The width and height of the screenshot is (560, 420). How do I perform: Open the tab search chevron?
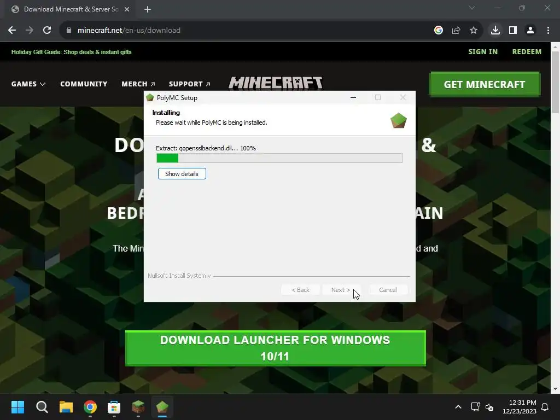pos(472,8)
